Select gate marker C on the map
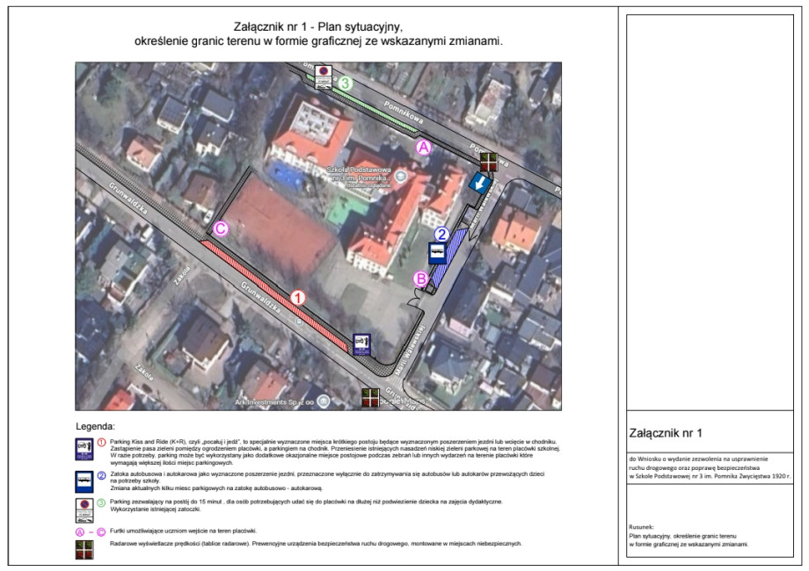 pyautogui.click(x=219, y=228)
